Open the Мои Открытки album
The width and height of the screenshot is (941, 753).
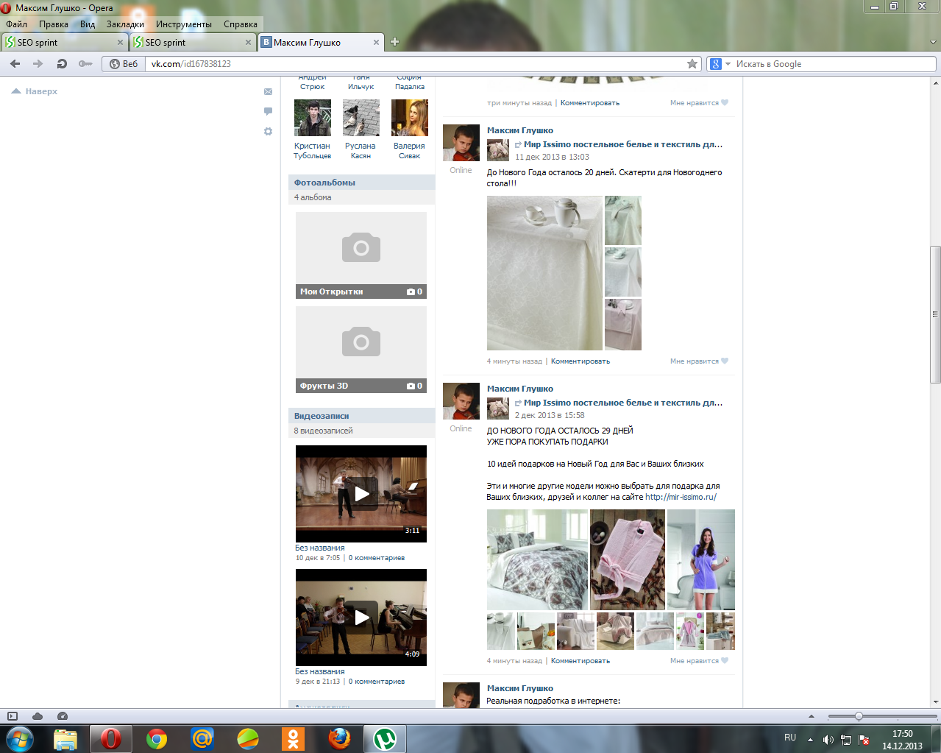tap(361, 255)
